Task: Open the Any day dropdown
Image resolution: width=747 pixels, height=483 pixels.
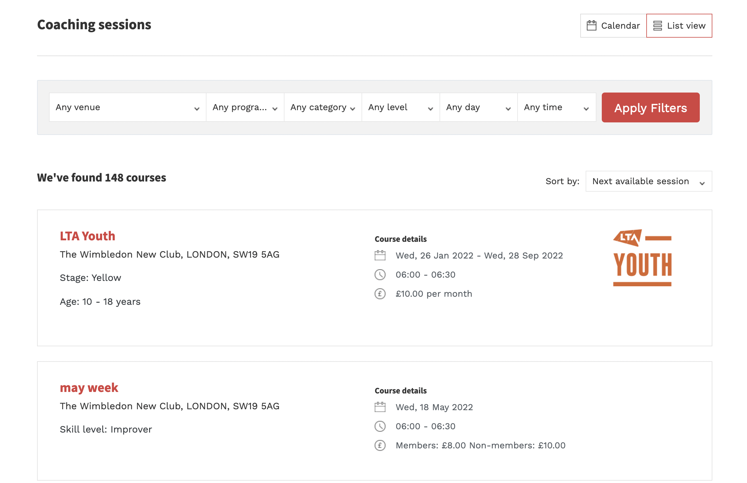Action: click(x=478, y=107)
